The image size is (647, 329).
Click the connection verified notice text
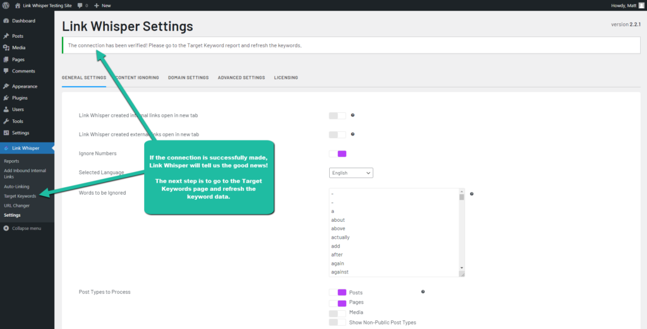pos(185,45)
